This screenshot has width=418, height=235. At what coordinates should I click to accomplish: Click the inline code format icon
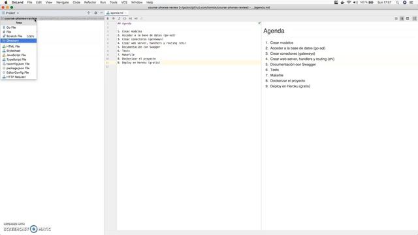tap(125, 19)
